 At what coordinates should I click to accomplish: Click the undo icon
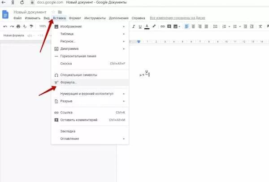click(5, 26)
